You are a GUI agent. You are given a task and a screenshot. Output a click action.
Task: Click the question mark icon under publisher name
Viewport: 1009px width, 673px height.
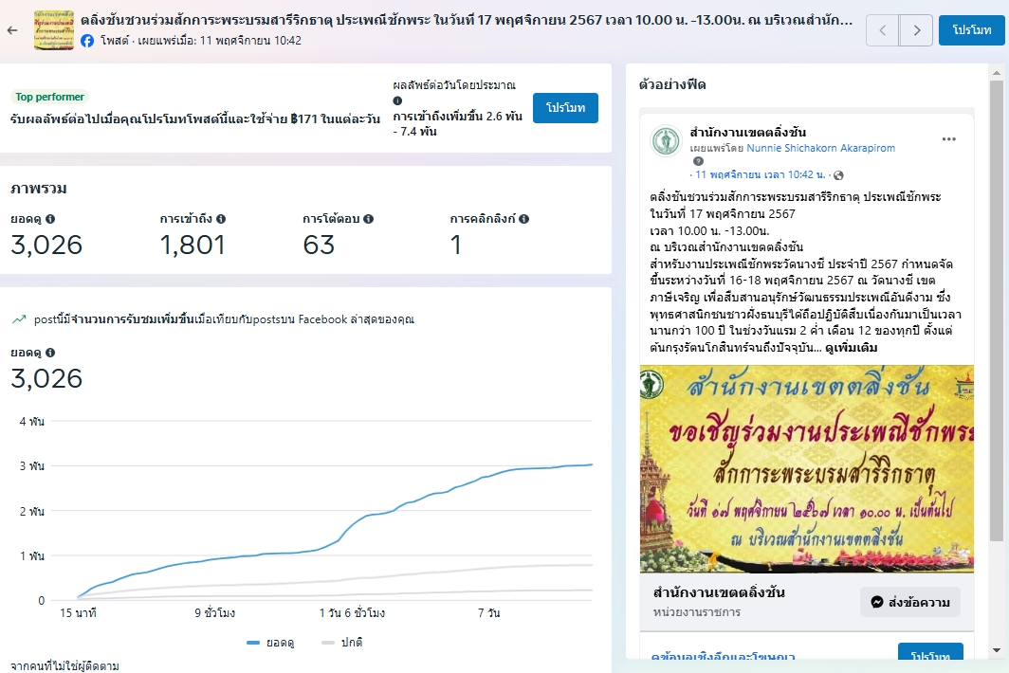[x=699, y=162]
